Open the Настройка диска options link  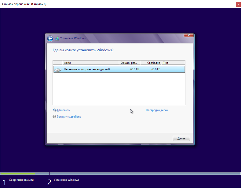[x=157, y=110]
